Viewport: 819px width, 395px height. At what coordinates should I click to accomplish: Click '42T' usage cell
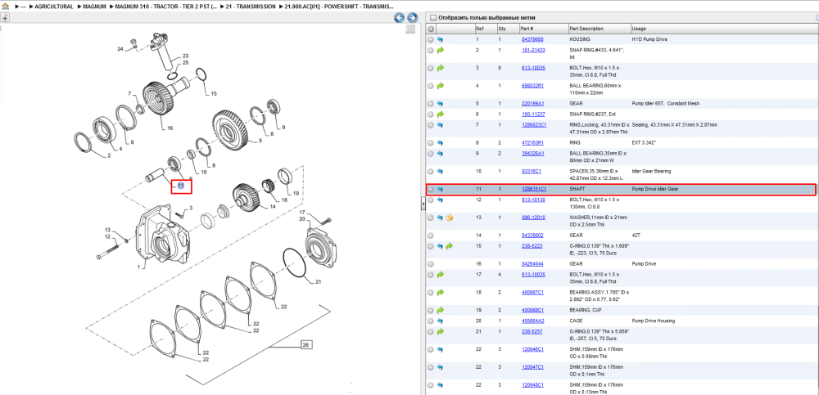click(636, 236)
